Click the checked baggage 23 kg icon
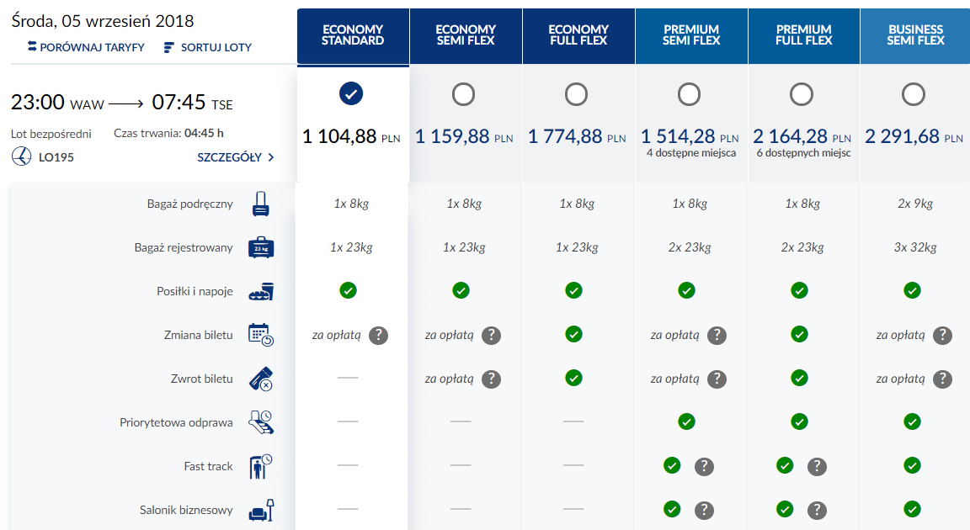This screenshot has width=970, height=530. point(261,248)
